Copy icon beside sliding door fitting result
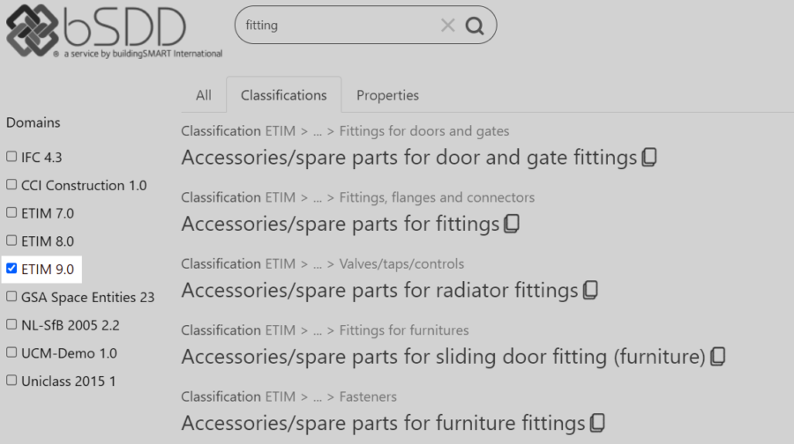The image size is (794, 444). click(x=718, y=356)
